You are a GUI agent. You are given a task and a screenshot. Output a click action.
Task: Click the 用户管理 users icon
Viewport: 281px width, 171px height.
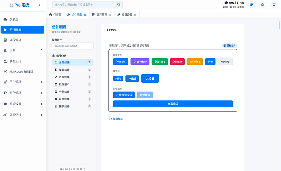point(5,82)
